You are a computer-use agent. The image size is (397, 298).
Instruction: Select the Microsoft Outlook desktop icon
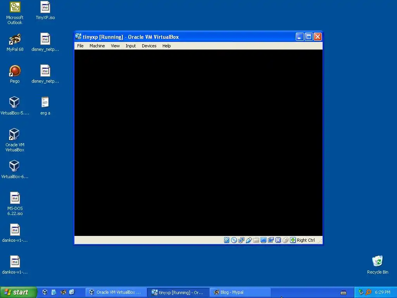point(15,13)
